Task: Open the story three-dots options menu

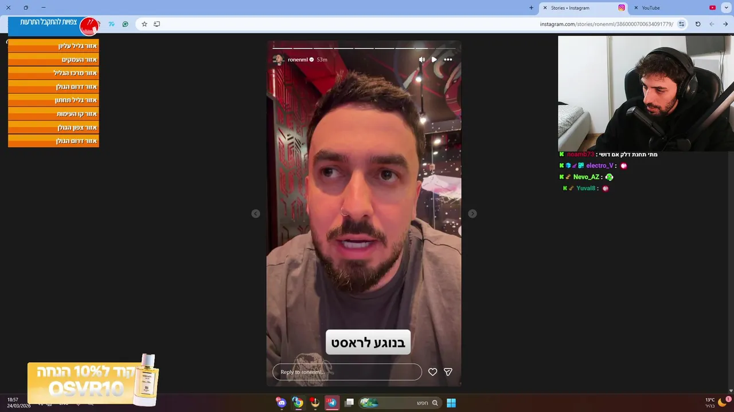Action: click(x=448, y=60)
